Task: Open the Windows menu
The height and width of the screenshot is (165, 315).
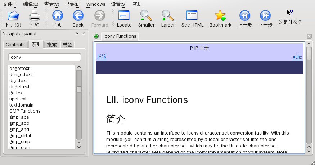Action: pyautogui.click(x=96, y=4)
